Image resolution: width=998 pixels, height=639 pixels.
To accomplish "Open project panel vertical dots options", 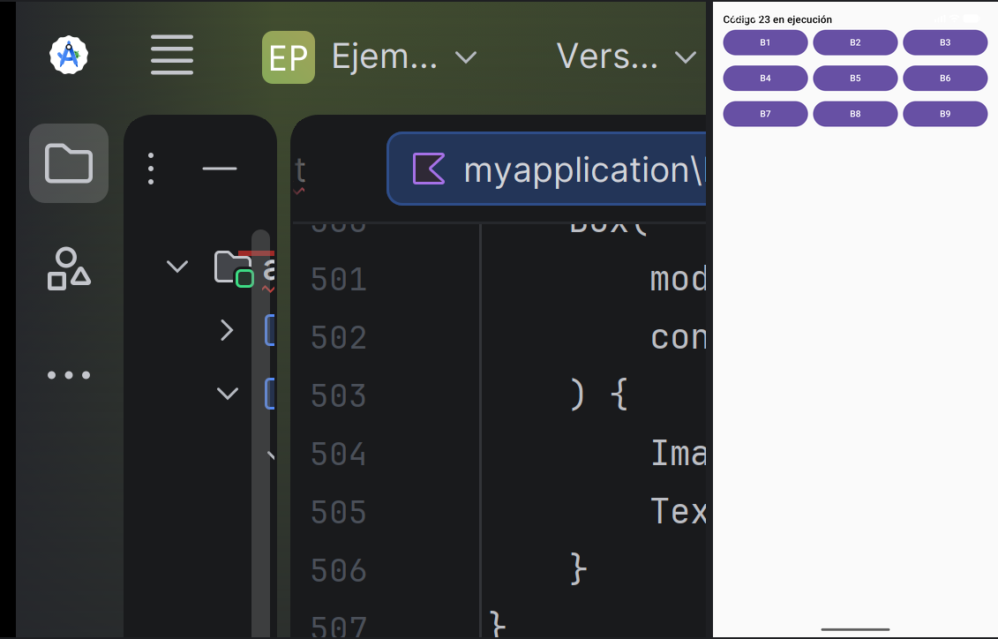I will (151, 169).
